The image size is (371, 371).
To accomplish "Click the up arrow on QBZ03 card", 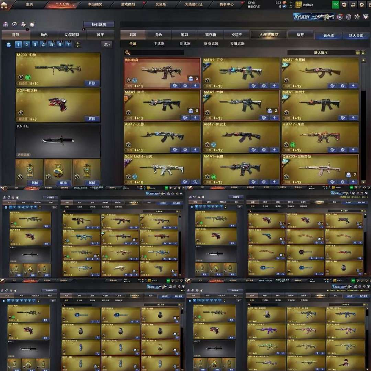I will [353, 182].
